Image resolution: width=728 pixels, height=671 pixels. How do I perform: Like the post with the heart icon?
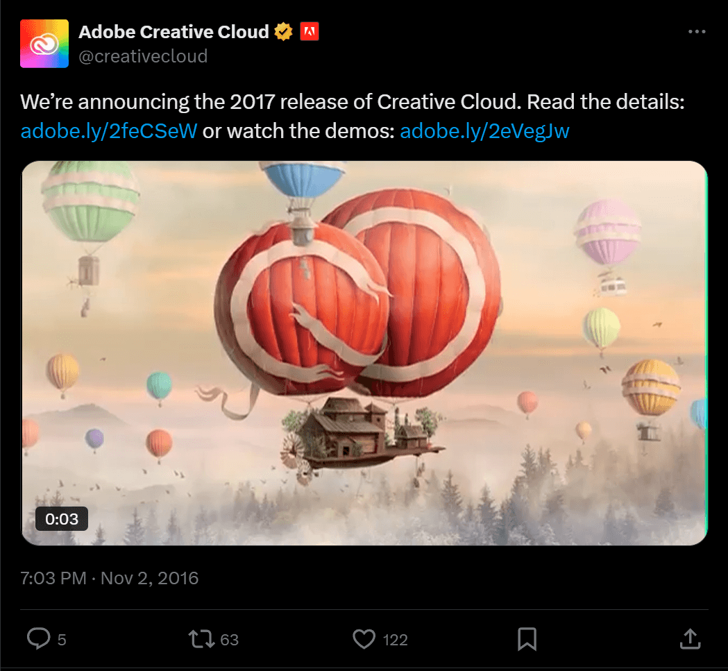point(364,638)
